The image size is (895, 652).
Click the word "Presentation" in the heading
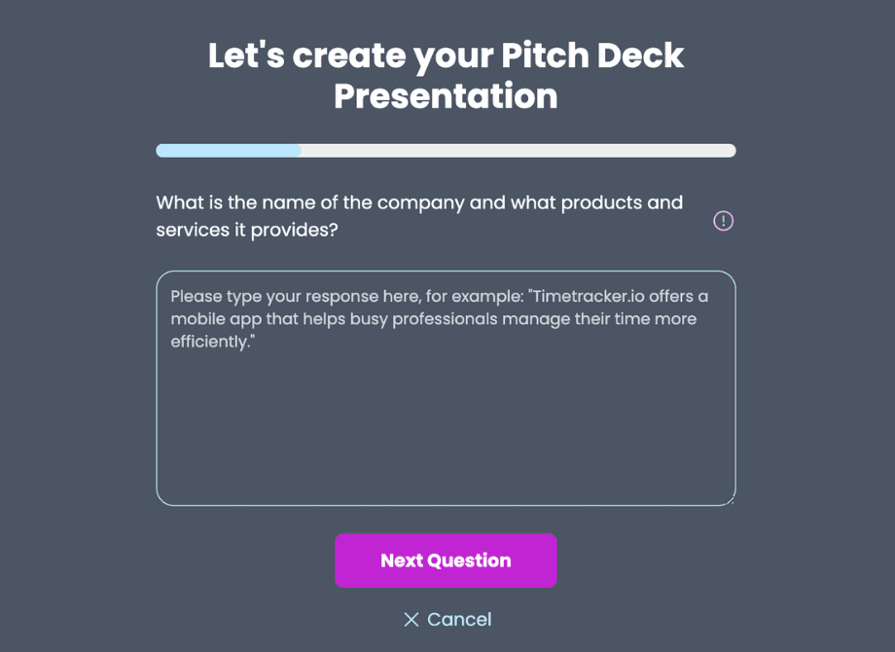pyautogui.click(x=446, y=96)
